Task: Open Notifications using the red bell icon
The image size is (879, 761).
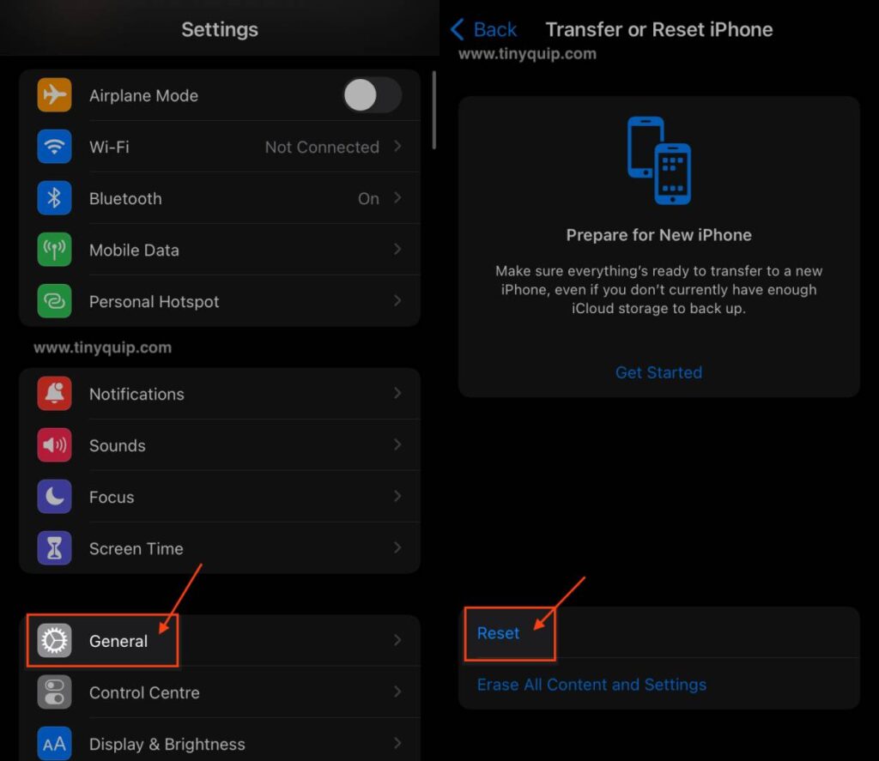Action: tap(55, 394)
